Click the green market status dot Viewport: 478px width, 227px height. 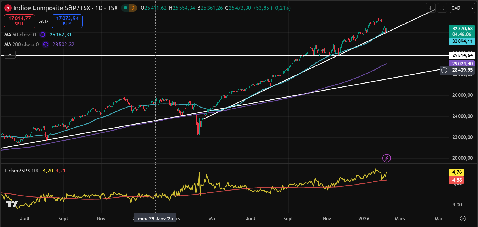pyautogui.click(x=125, y=8)
